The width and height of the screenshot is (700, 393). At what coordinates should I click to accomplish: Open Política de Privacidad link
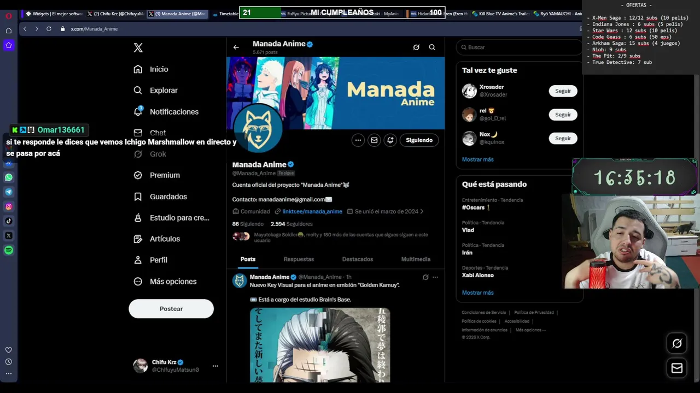pos(534,313)
